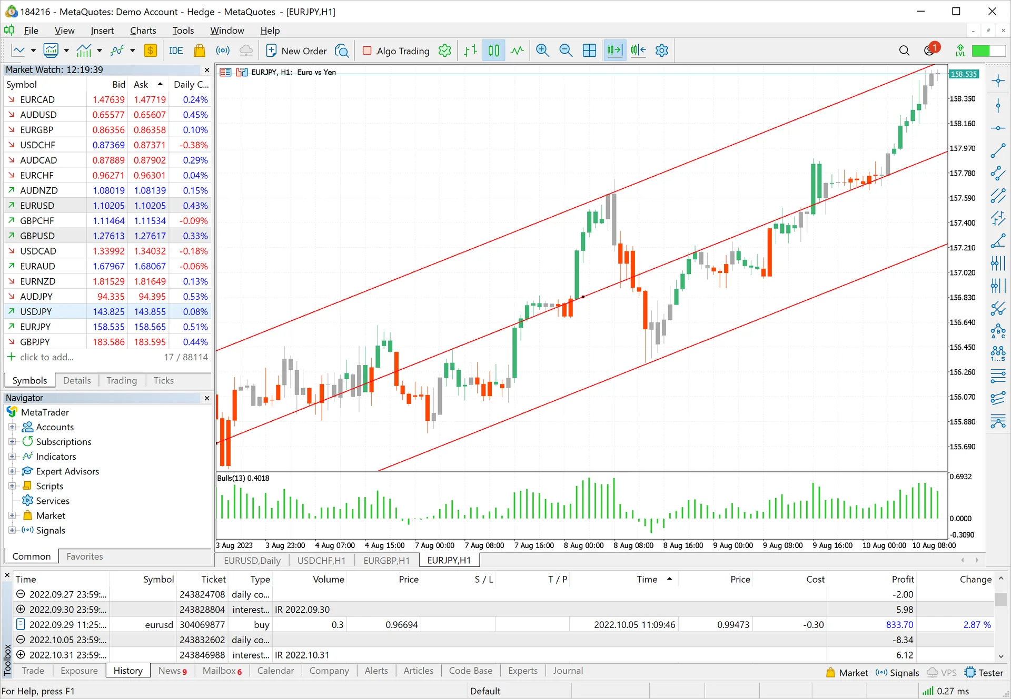The width and height of the screenshot is (1011, 699).
Task: Switch to candlestick chart mode
Action: tap(493, 50)
